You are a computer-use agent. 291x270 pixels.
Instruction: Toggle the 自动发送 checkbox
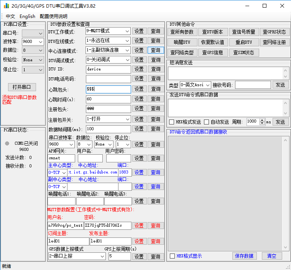coord(207,122)
